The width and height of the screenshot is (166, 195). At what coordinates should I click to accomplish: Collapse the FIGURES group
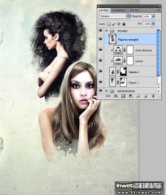tap(106, 31)
